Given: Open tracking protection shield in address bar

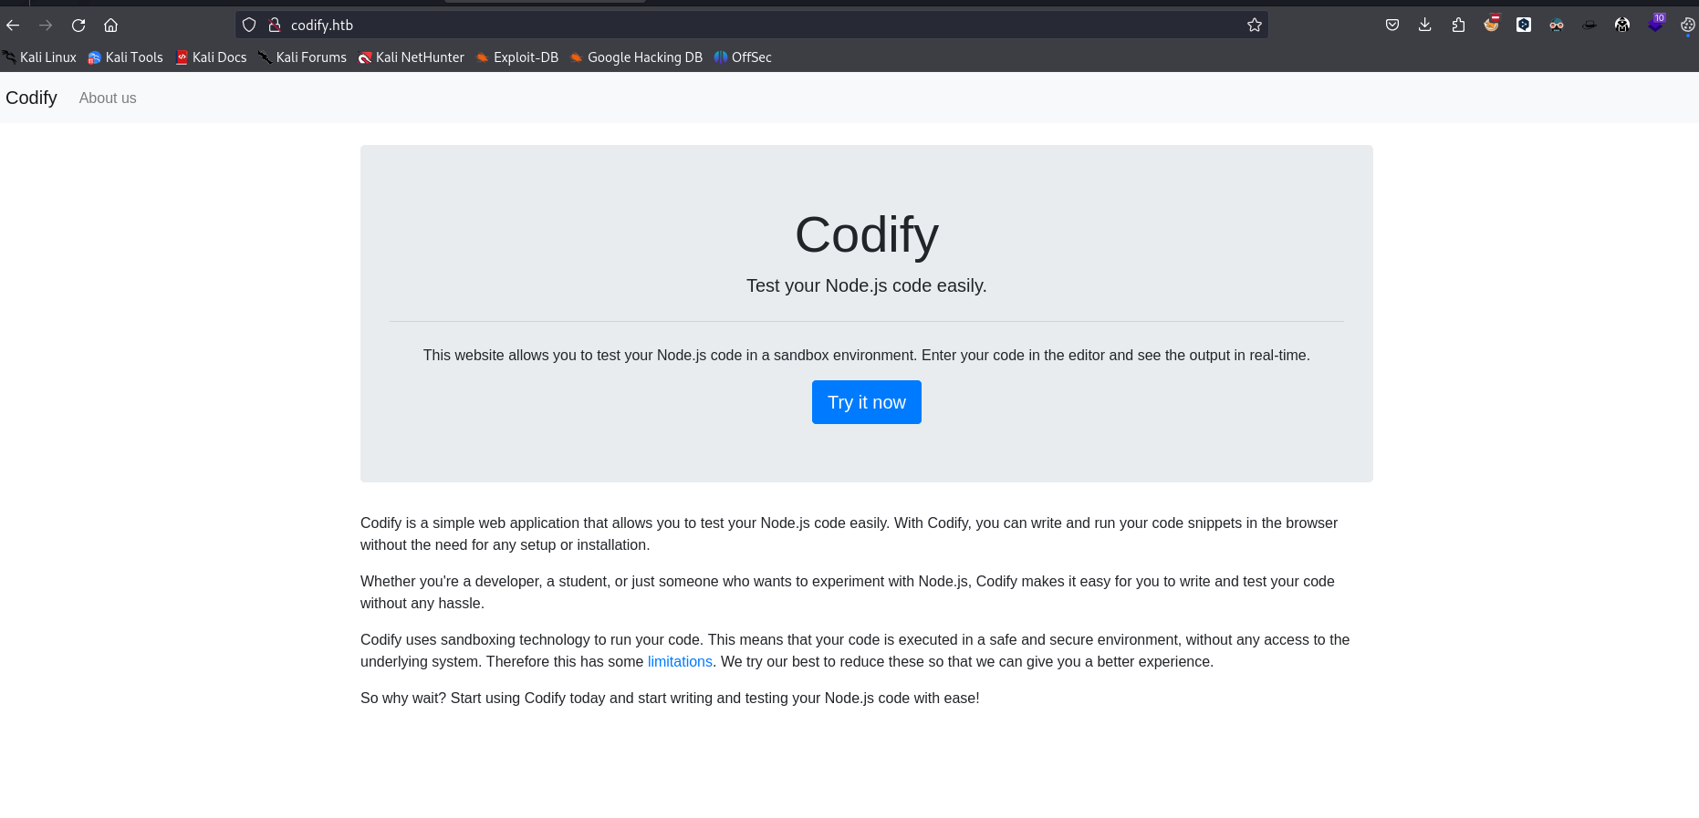Looking at the screenshot, I should (x=249, y=26).
